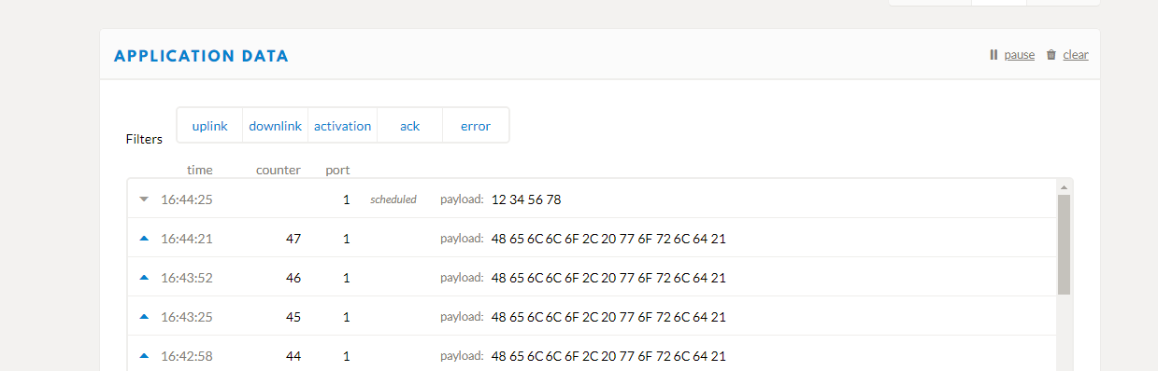Click the pause icon in Application Data header
This screenshot has width=1158, height=371.
[x=994, y=55]
